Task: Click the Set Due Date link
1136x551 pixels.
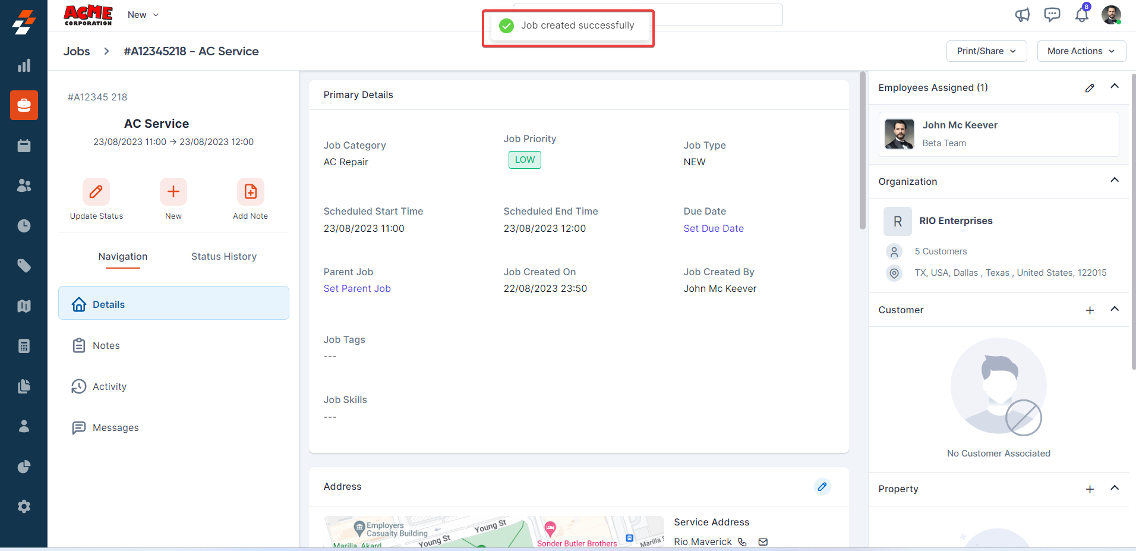Action: tap(714, 228)
